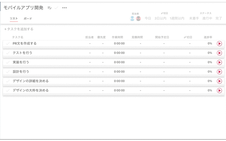Click the project description icon beside title
Image resolution: width=226 pixels, height=141 pixels.
(49, 8)
